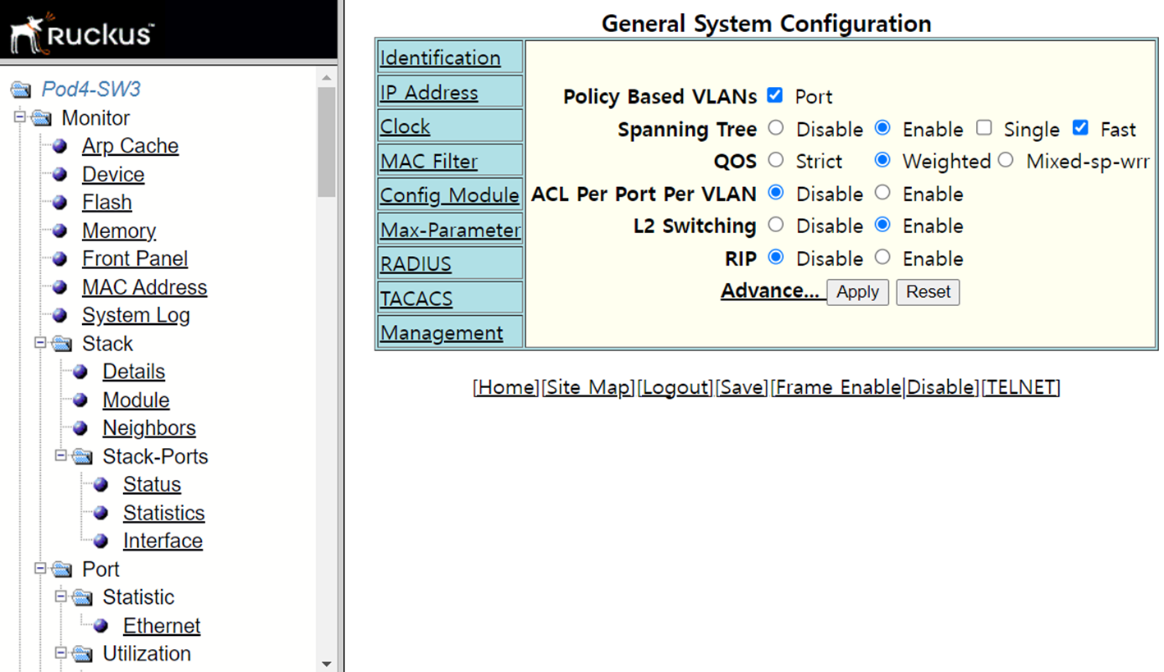Click the Stack folder icon
This screenshot has height=672, width=1164.
(62, 344)
